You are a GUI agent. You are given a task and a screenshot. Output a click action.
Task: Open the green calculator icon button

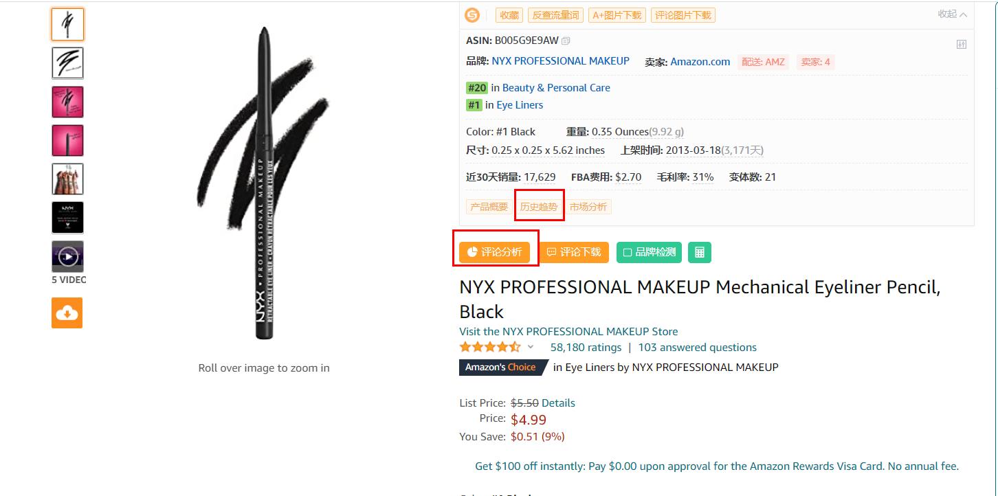(700, 252)
